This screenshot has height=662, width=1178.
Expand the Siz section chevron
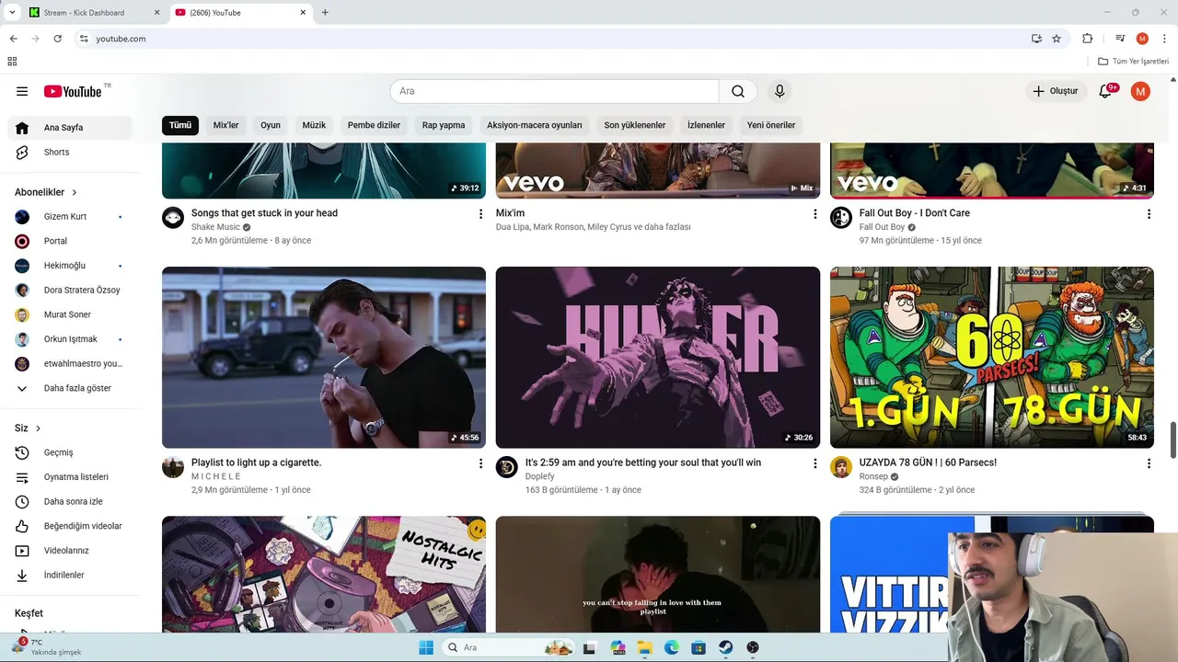tap(38, 428)
